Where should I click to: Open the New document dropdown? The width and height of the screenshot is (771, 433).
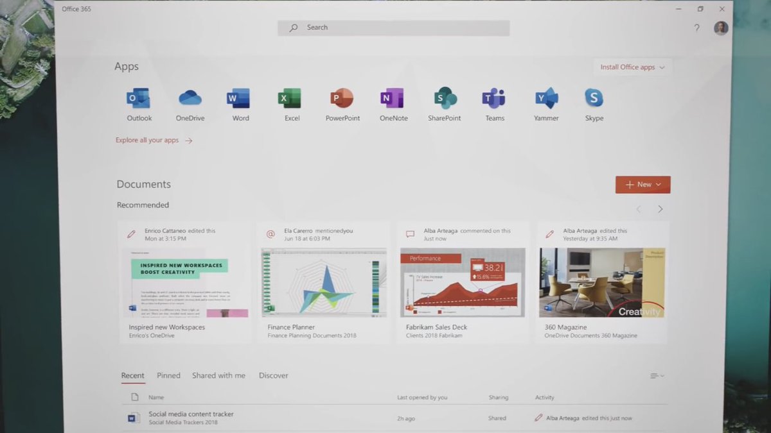click(642, 185)
